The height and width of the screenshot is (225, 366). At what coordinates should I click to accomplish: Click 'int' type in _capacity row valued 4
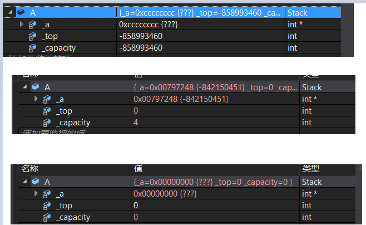tap(306, 123)
